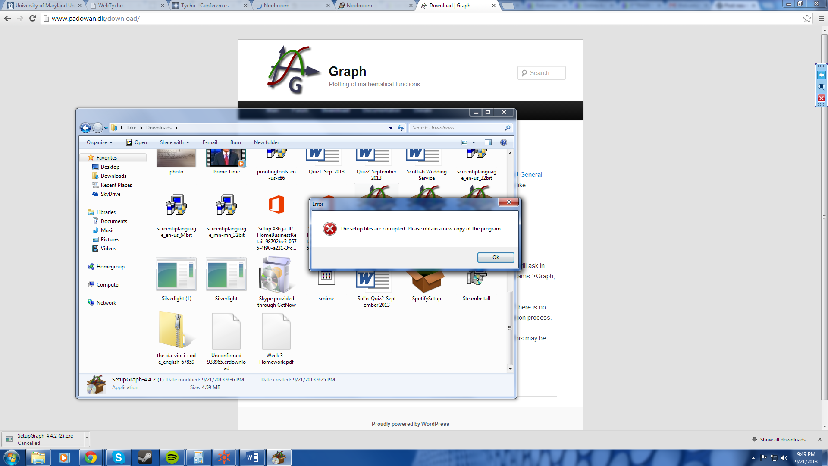
Task: Reload the padowan.dk page
Action: click(32, 18)
